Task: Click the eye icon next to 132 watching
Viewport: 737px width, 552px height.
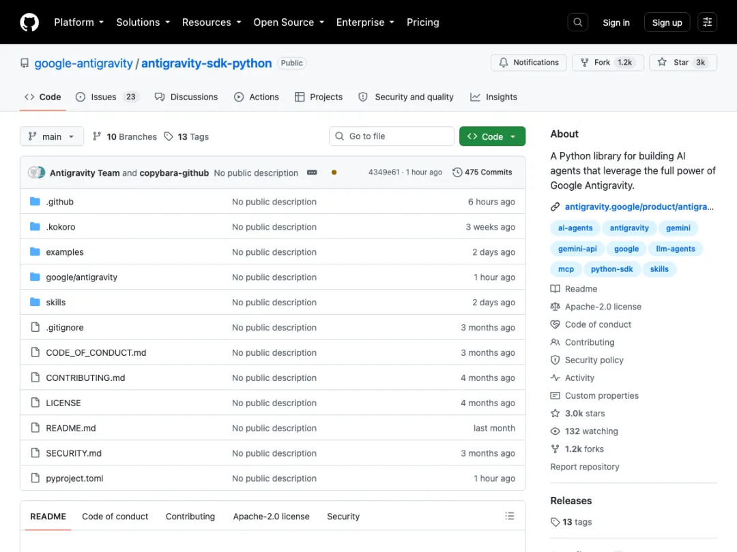Action: click(555, 431)
